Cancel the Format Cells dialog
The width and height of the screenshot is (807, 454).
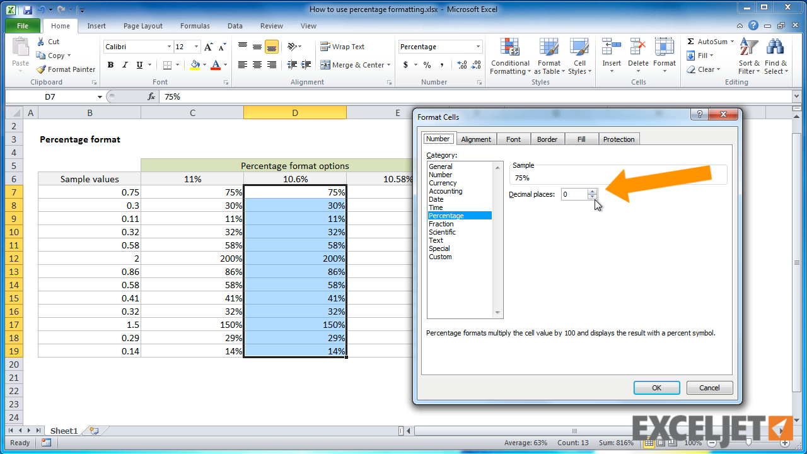tap(709, 387)
